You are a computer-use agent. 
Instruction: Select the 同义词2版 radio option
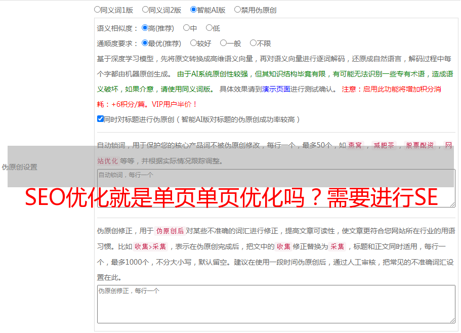[x=145, y=10]
